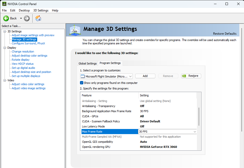Click the Add program button

point(145,76)
